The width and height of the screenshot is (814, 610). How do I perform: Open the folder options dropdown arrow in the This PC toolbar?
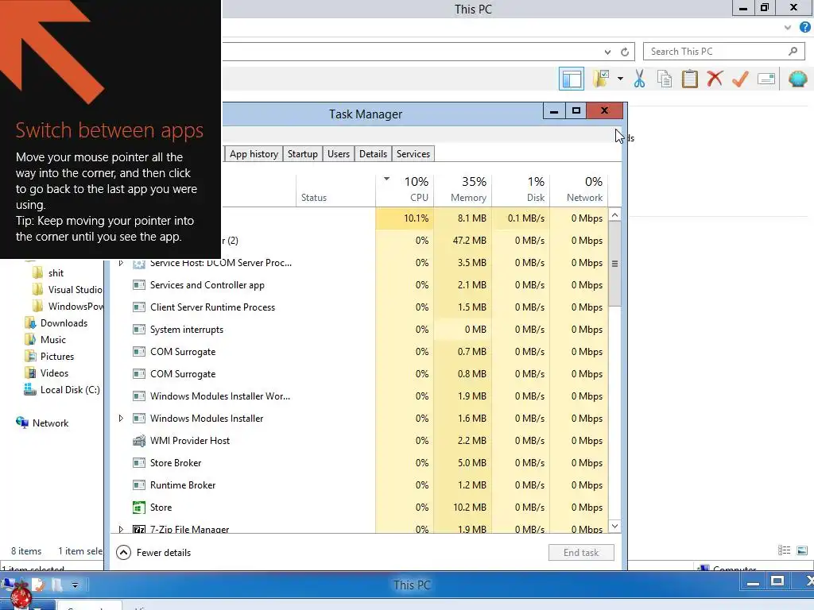point(620,79)
